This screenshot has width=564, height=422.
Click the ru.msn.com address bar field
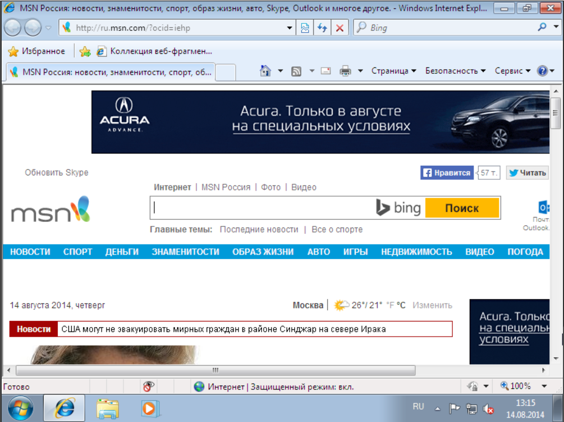pos(176,28)
